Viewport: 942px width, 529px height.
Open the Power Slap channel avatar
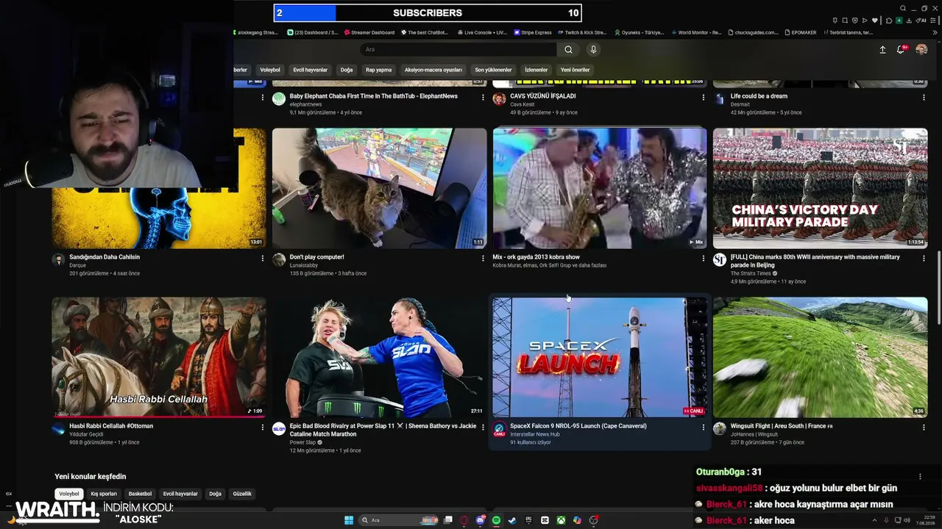tap(279, 429)
